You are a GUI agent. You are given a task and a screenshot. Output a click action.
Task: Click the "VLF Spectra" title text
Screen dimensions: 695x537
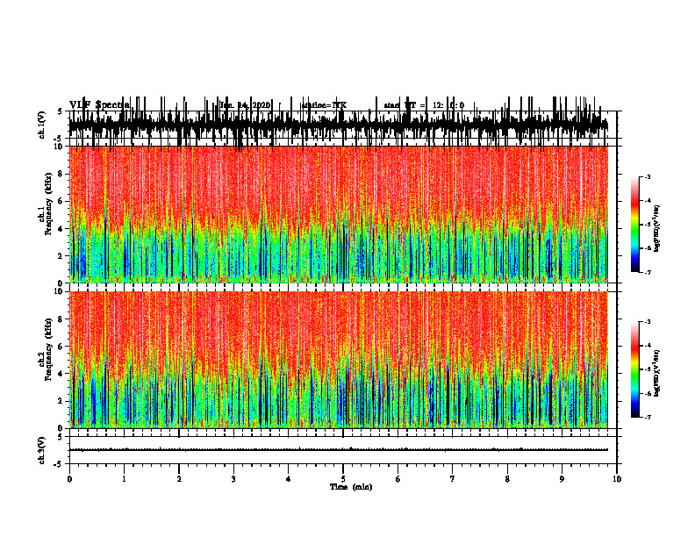(100, 105)
